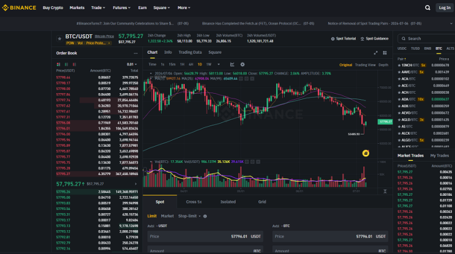Open the Square tab beside Trading Data
This screenshot has height=254, width=455.
coord(215,53)
